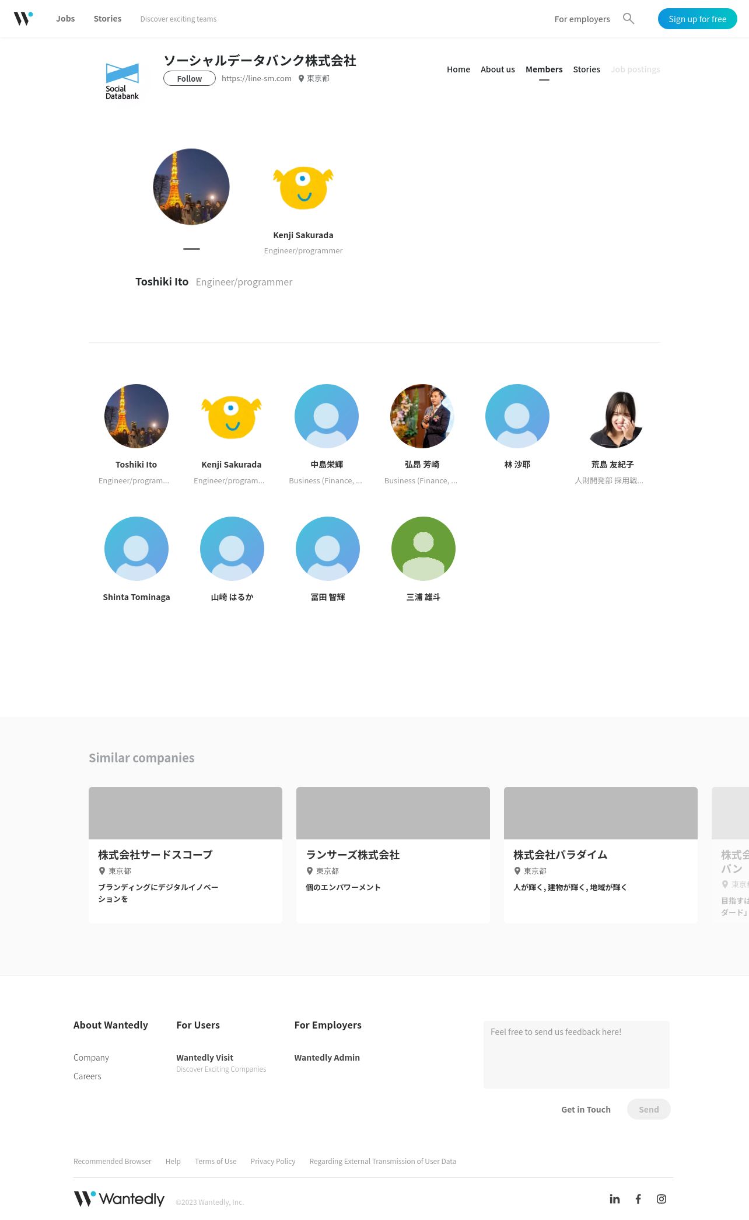Open Privacy Policy link

pos(273,1162)
